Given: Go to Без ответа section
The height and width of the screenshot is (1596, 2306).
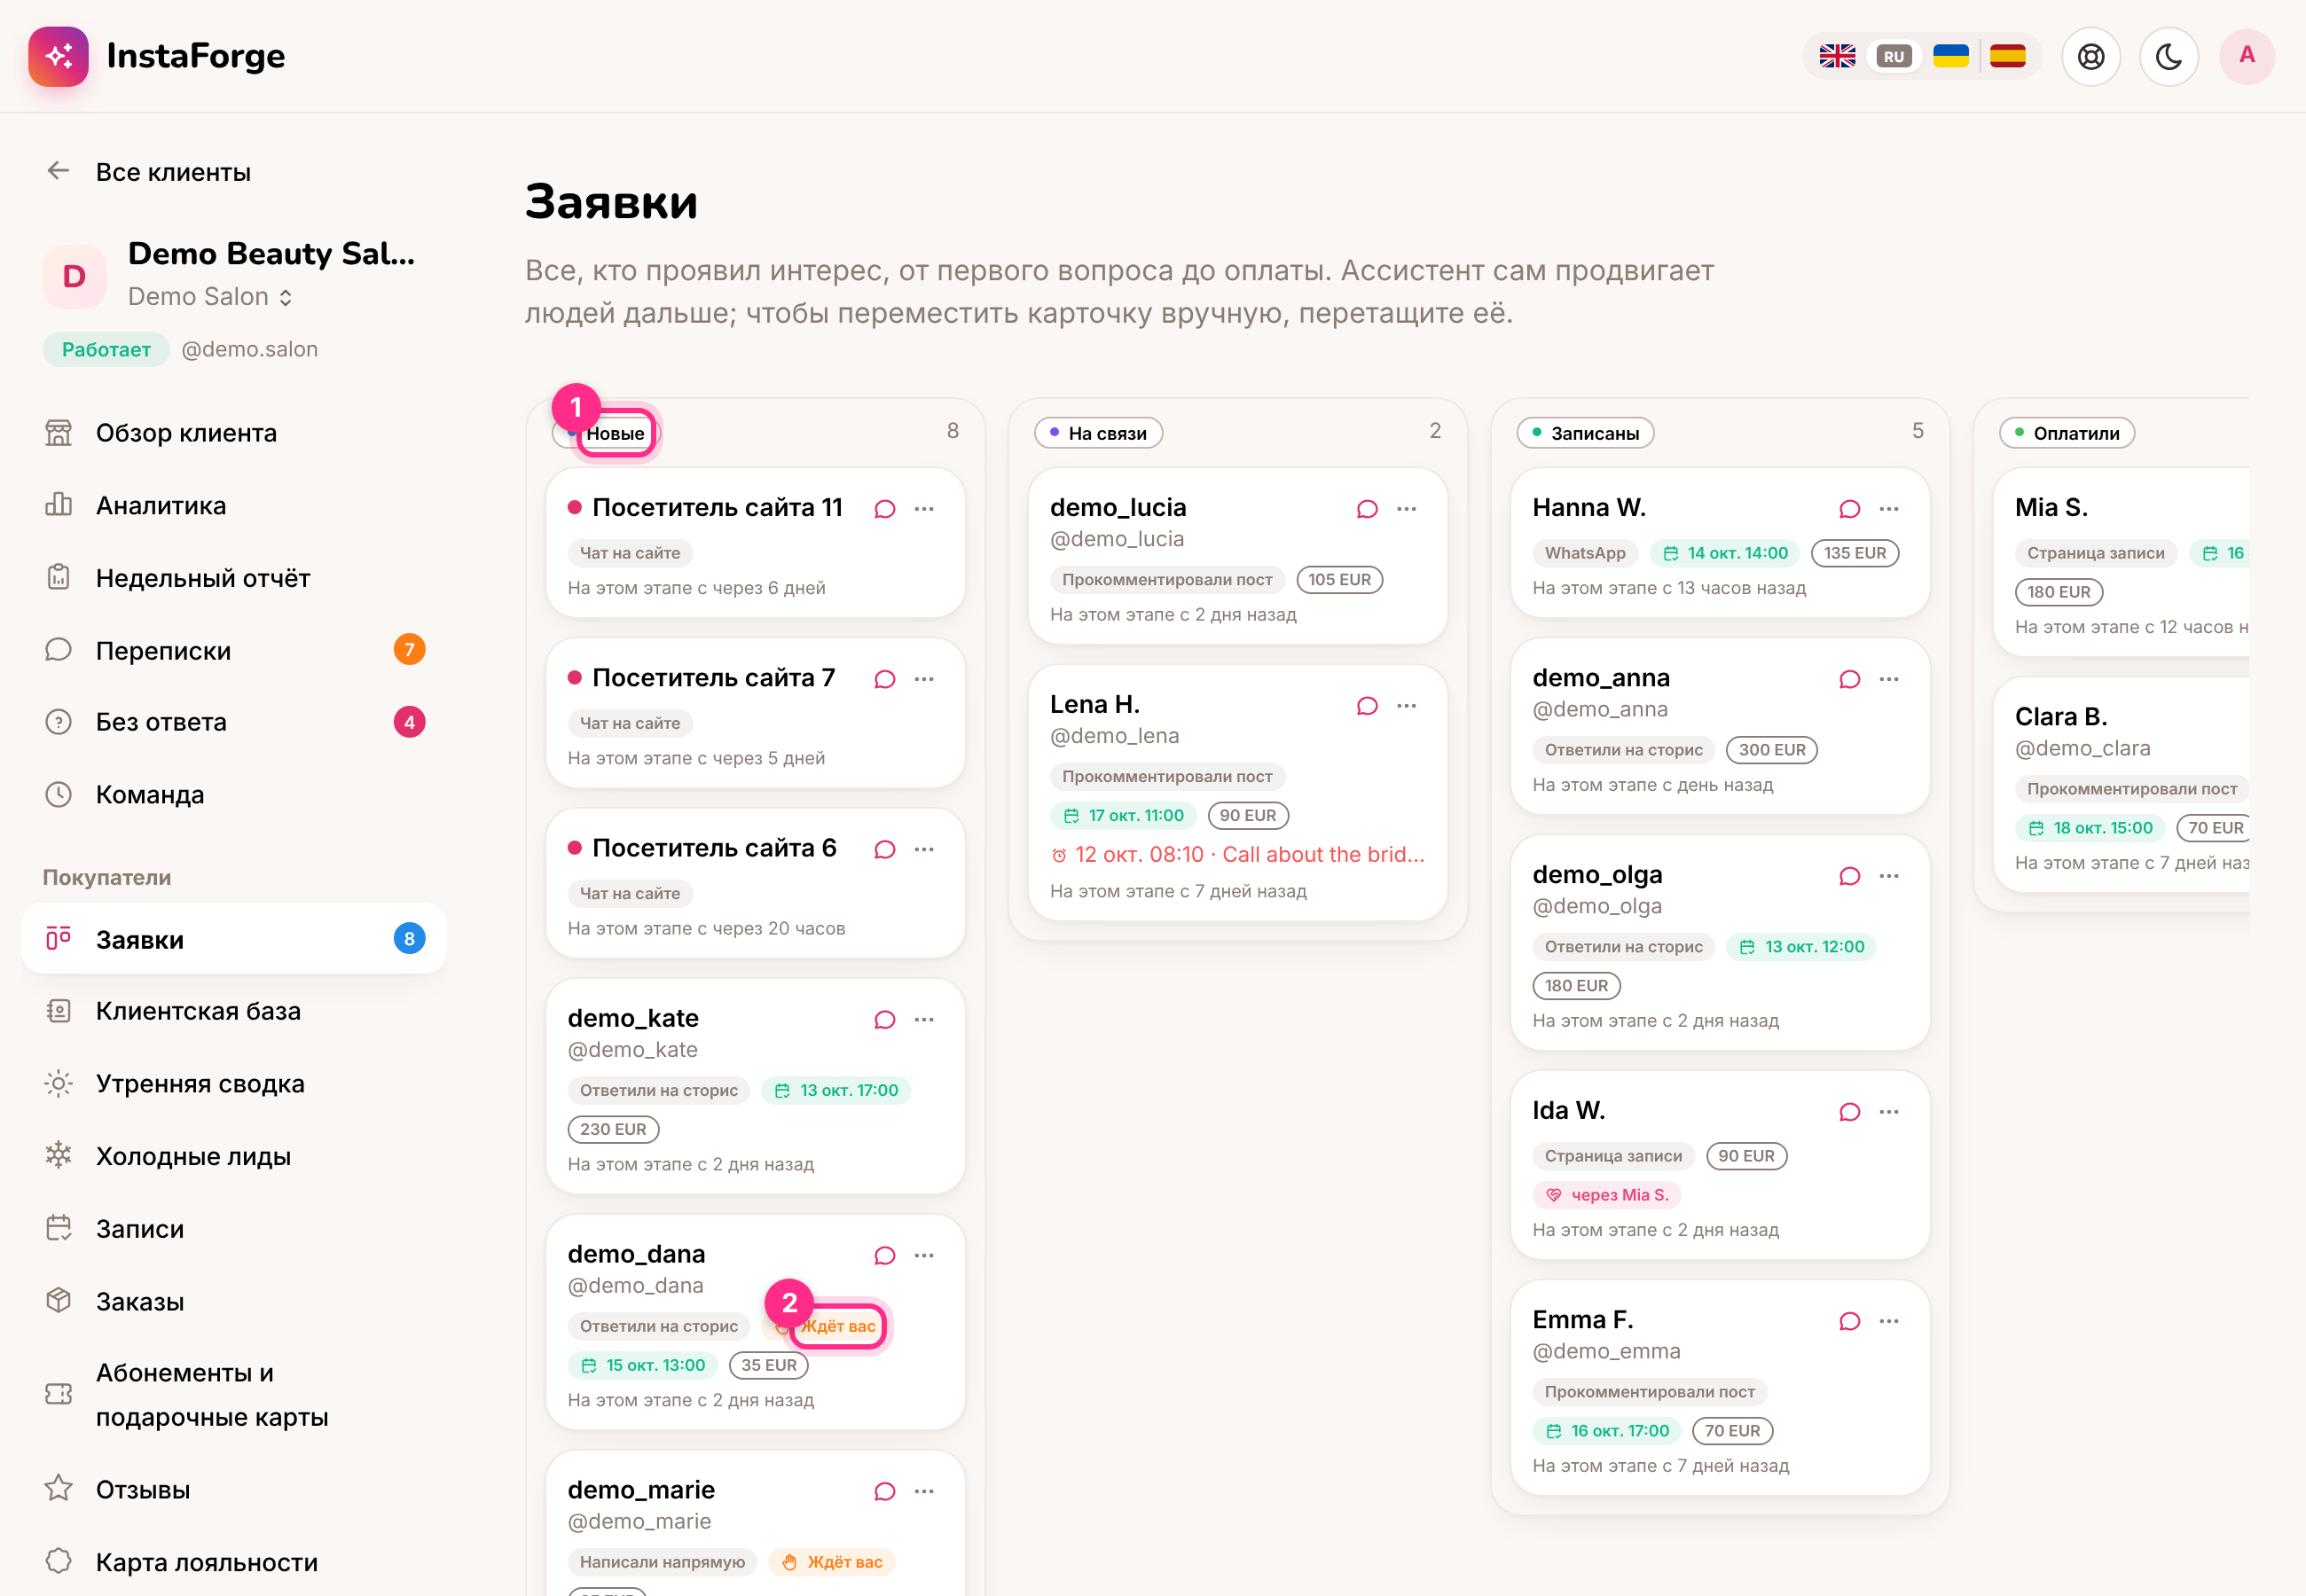Looking at the screenshot, I should 234,722.
